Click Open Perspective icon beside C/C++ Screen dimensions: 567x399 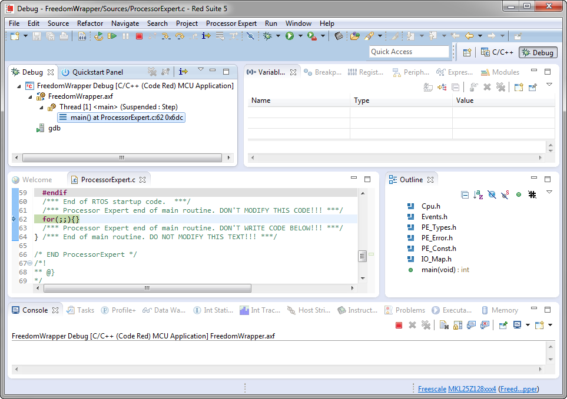[467, 52]
